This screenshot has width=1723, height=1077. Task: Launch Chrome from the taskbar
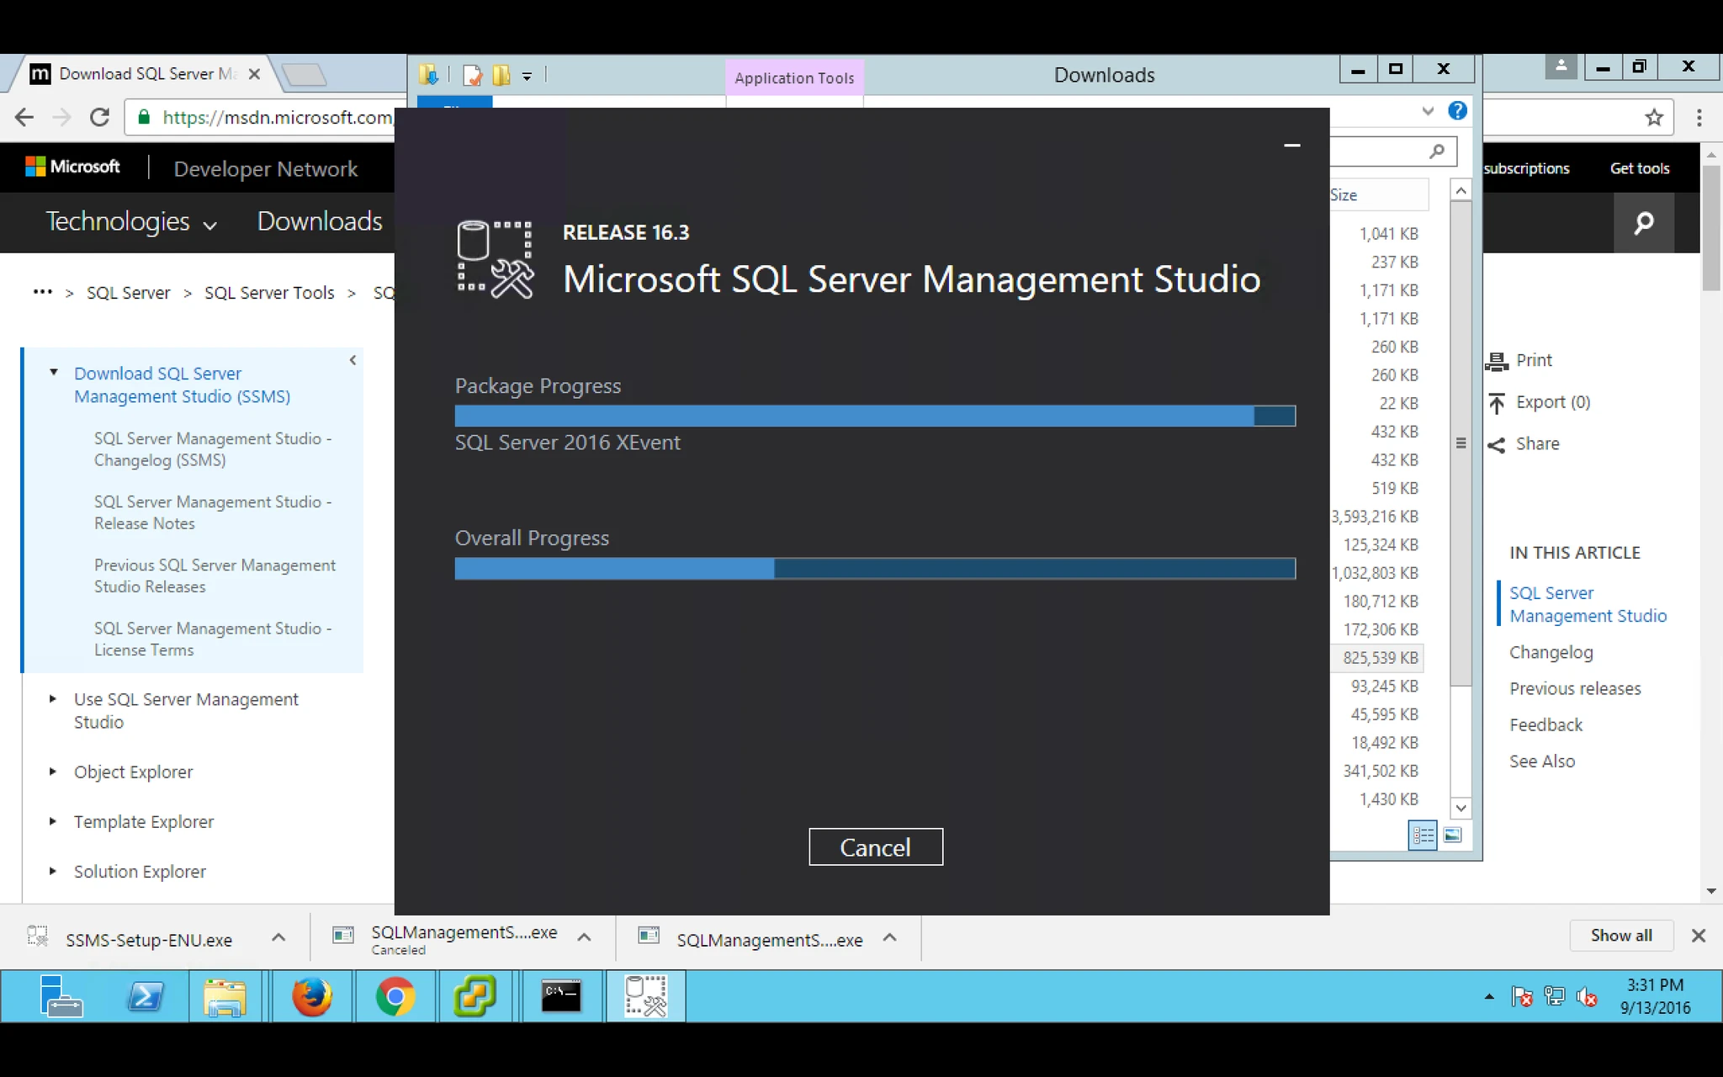(x=395, y=996)
